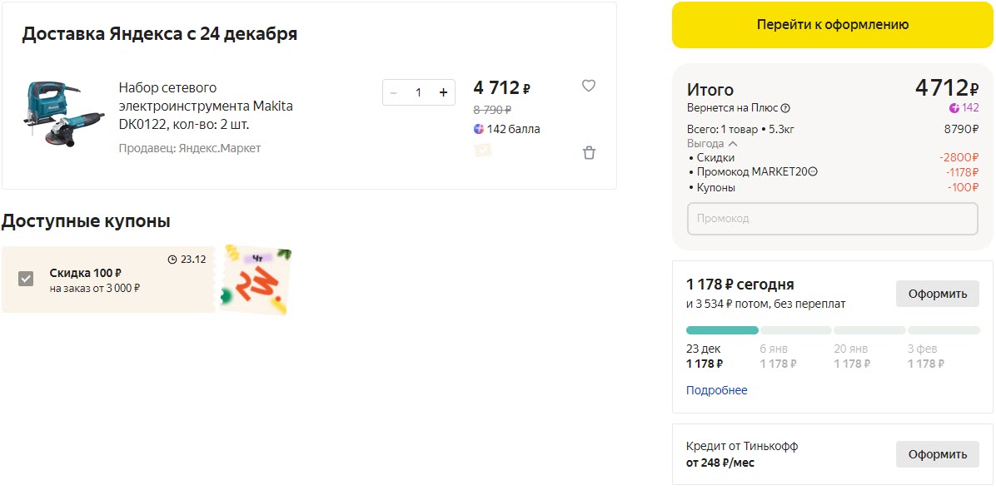Screen dimensions: 996x495
Task: Open the 'Набор сетевого электроинструмента Makita' product title
Action: (206, 106)
